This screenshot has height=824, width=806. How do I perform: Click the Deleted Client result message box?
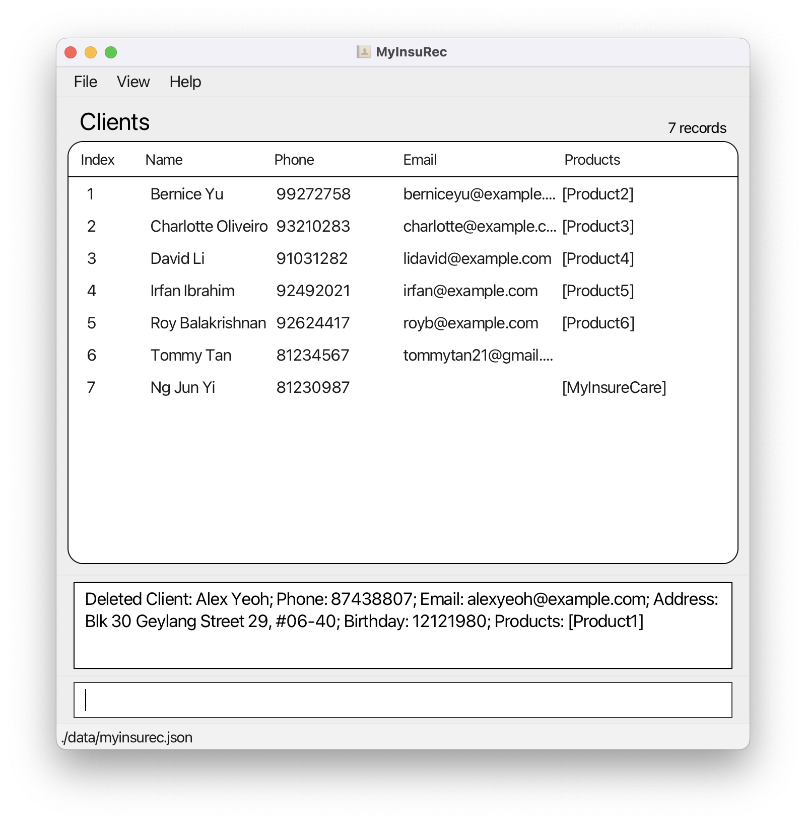403,626
